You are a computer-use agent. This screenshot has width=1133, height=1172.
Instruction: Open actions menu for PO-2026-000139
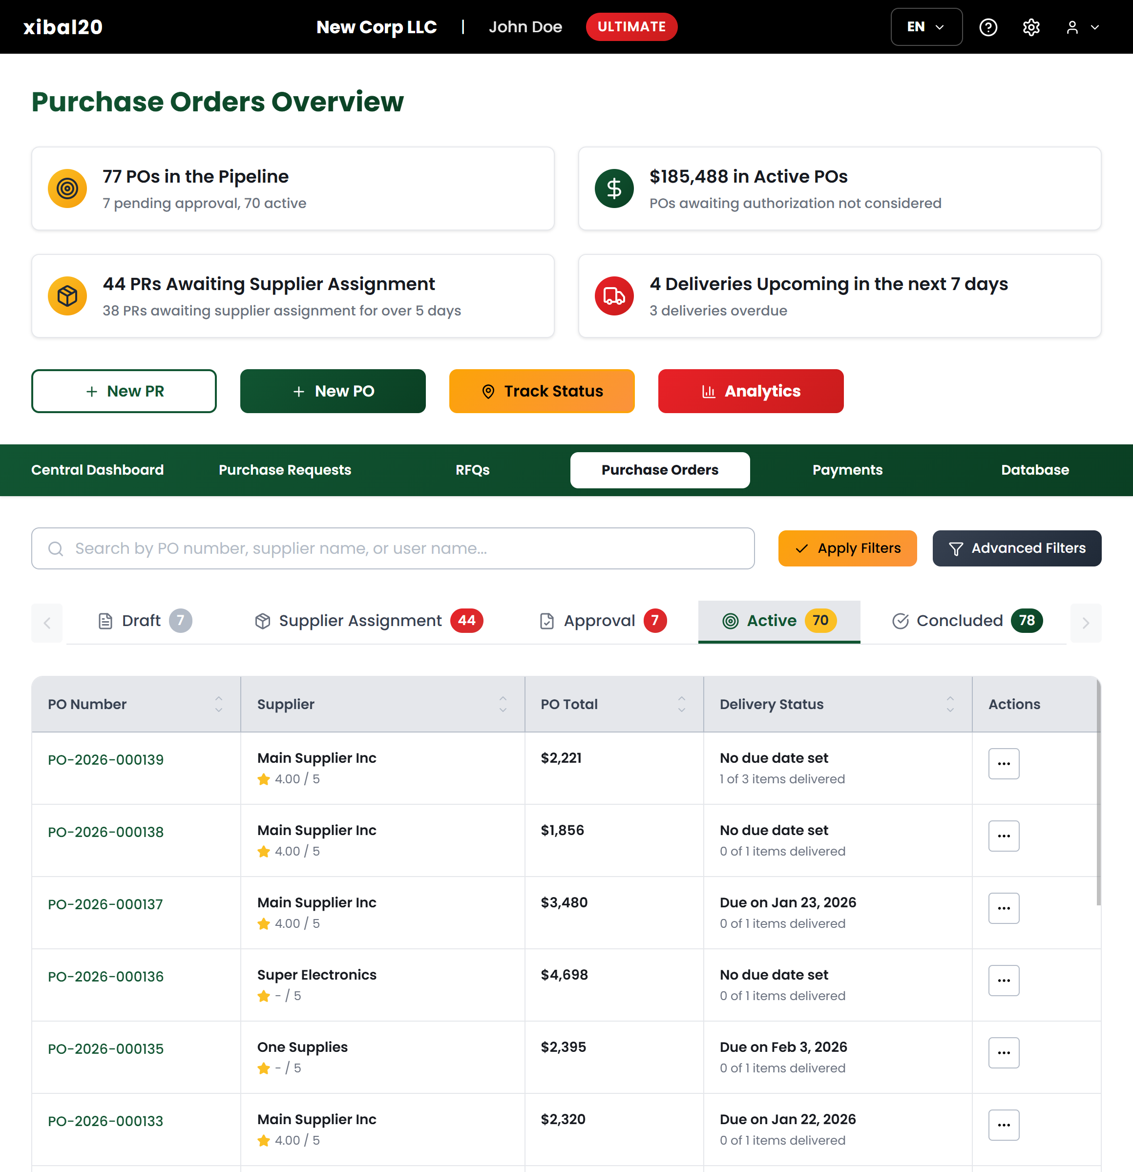click(x=1003, y=764)
